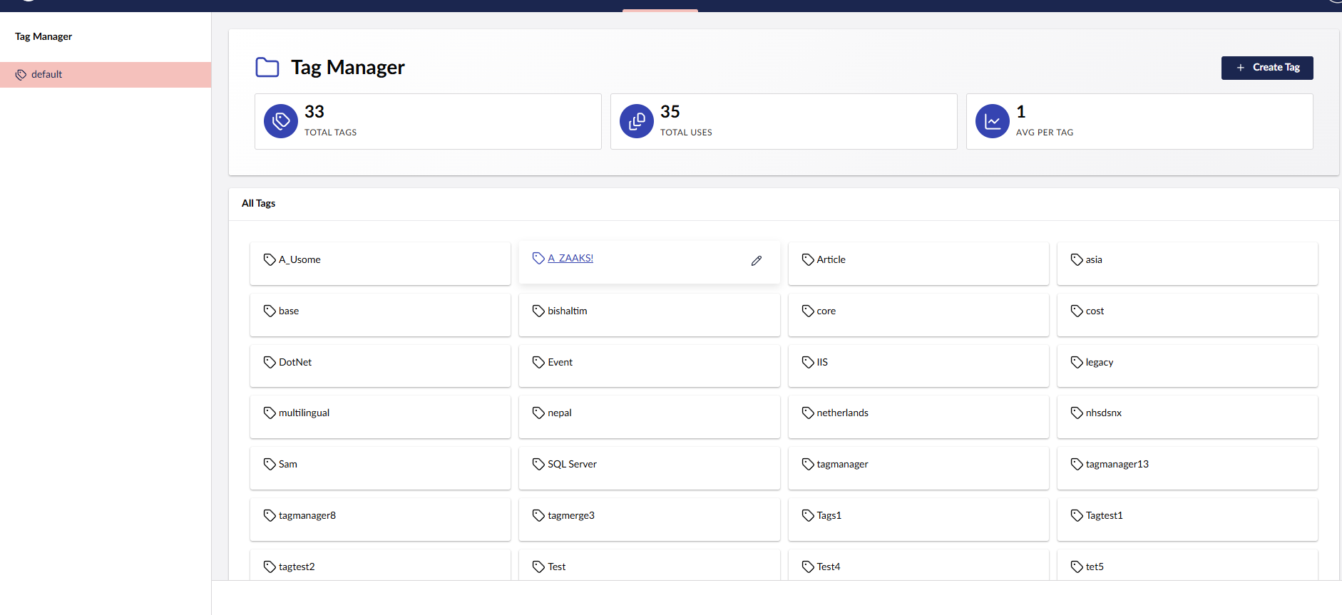Click the Total Tags stat icon
Image resolution: width=1342 pixels, height=615 pixels.
point(281,121)
